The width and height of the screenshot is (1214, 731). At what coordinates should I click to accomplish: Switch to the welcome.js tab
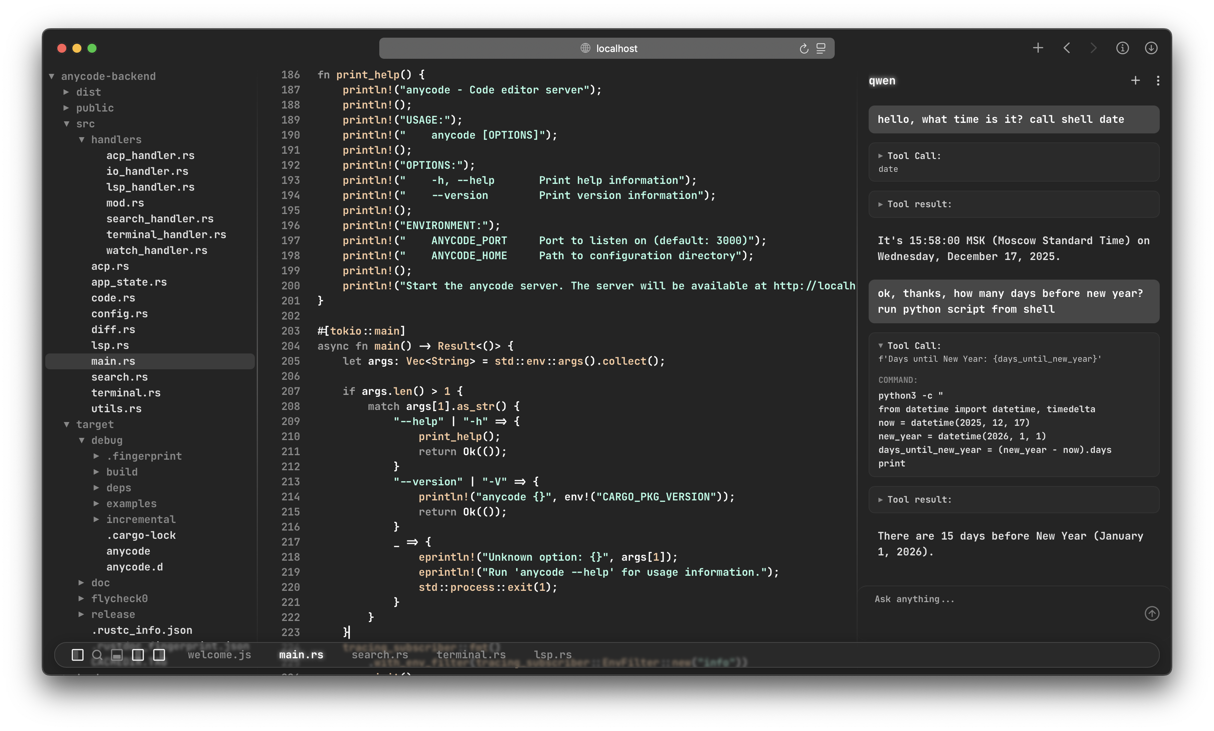pyautogui.click(x=219, y=655)
